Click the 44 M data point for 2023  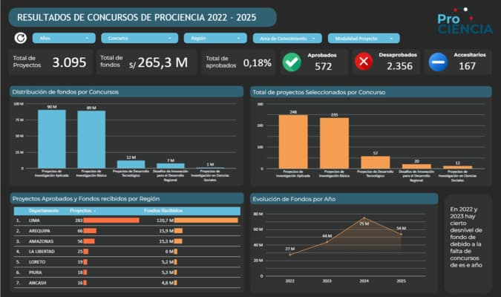point(327,242)
